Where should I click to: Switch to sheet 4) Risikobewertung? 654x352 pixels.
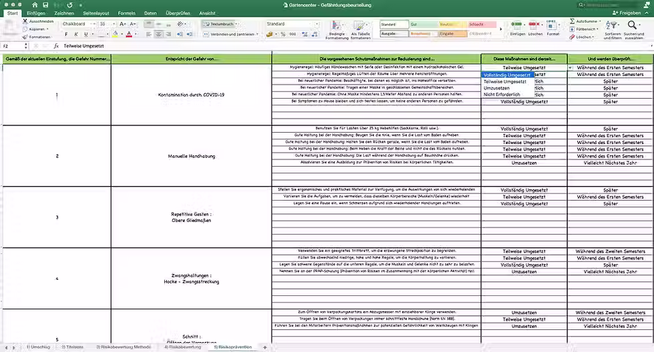point(183,347)
